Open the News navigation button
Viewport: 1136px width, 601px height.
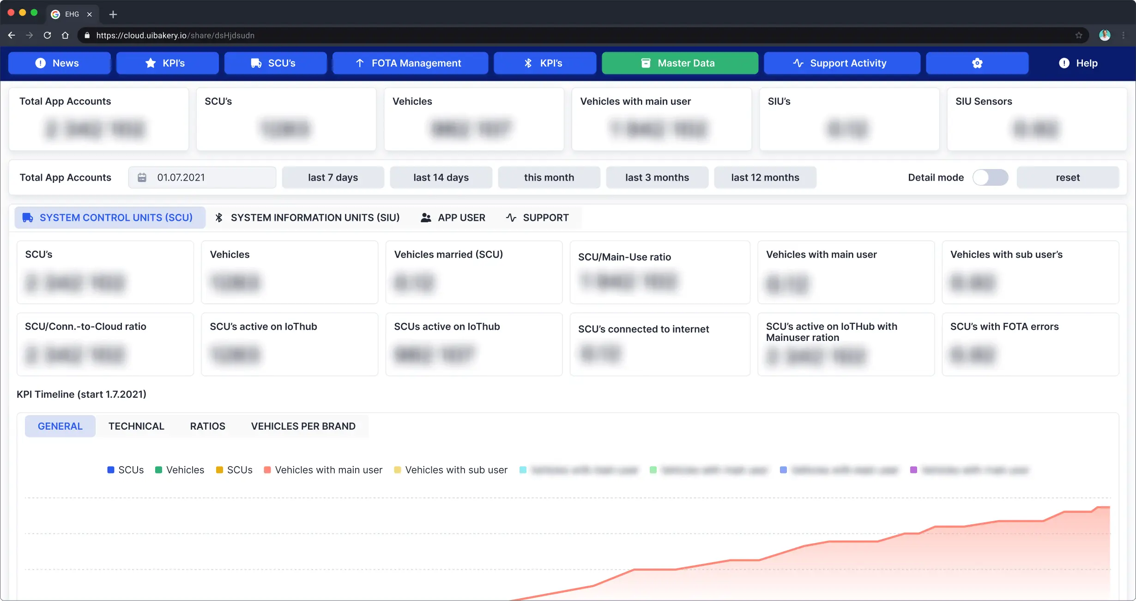click(60, 63)
